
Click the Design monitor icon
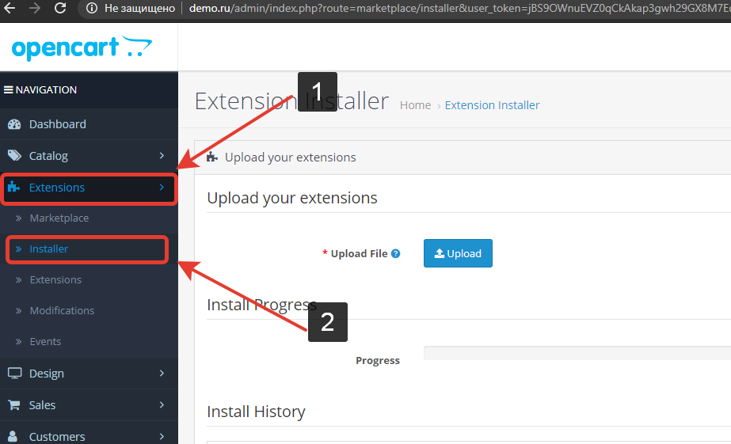[14, 374]
